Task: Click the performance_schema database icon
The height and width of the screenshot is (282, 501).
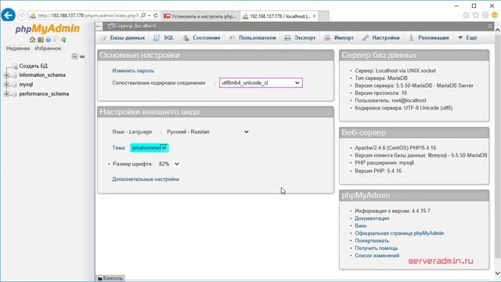Action: click(x=14, y=94)
